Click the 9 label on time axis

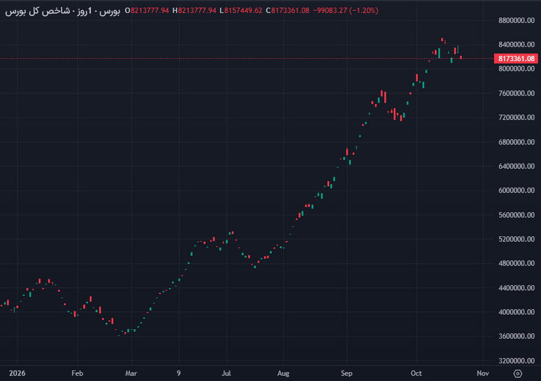click(x=179, y=373)
